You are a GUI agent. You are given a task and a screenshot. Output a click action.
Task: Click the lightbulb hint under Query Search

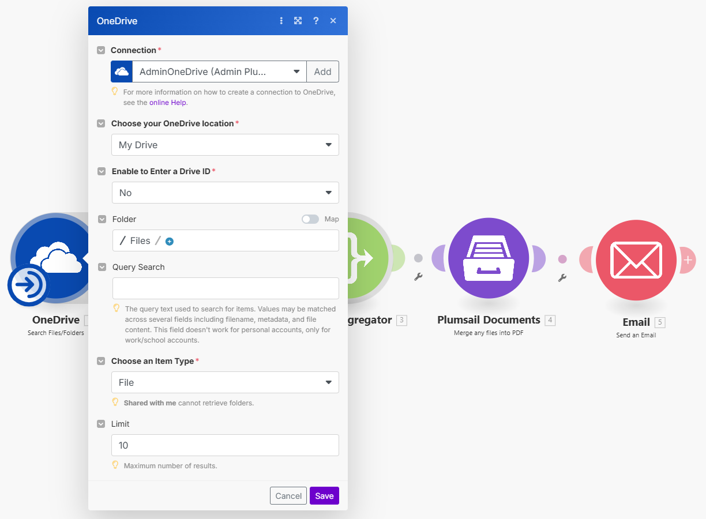tap(116, 308)
